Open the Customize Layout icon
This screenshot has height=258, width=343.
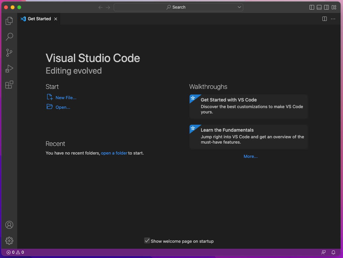(334, 7)
